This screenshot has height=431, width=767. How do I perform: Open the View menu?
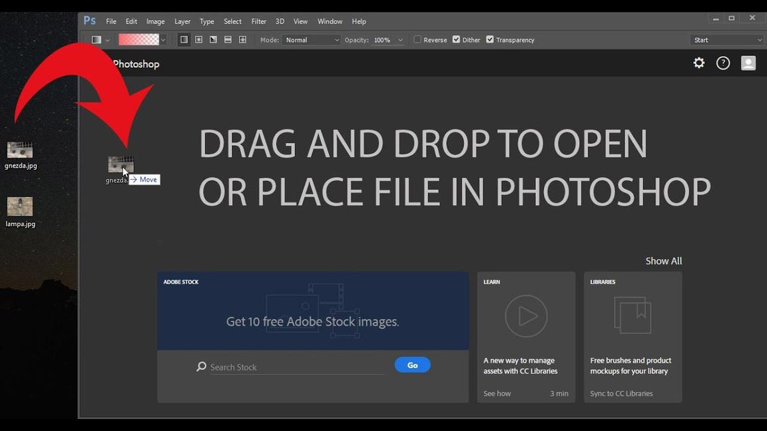pyautogui.click(x=300, y=21)
